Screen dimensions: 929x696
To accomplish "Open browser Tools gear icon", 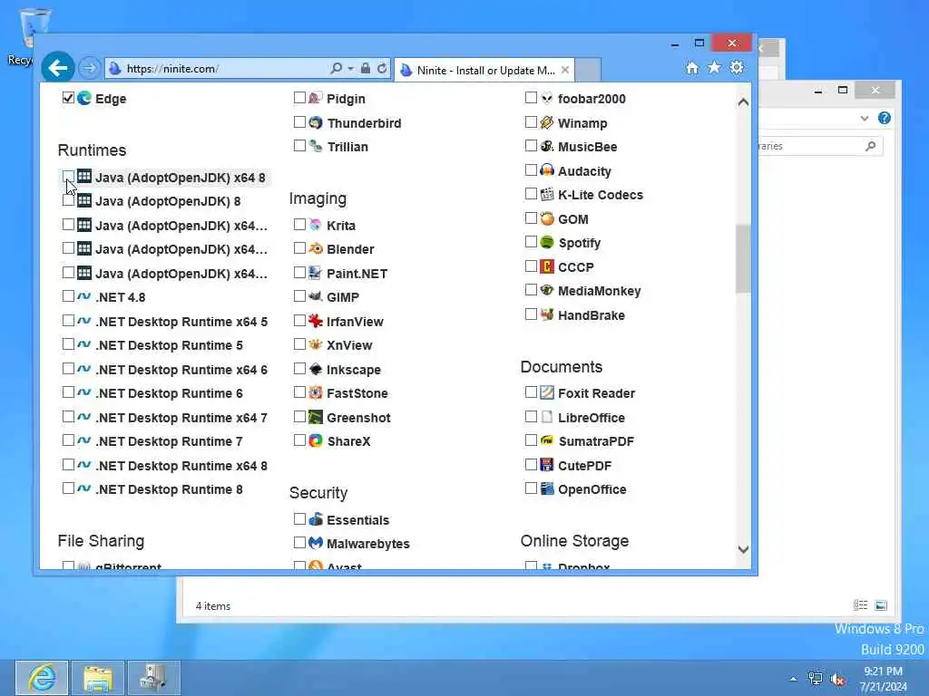I will [x=737, y=67].
